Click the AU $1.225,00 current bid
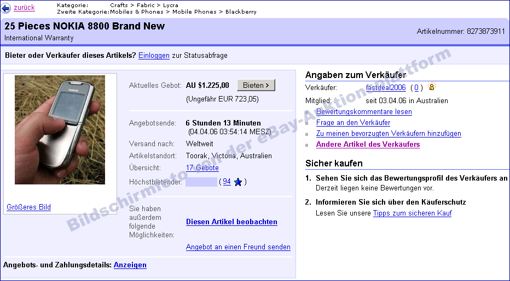 [207, 85]
